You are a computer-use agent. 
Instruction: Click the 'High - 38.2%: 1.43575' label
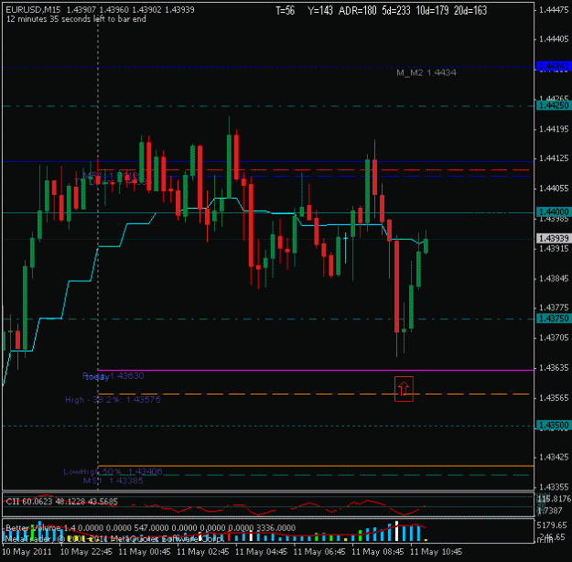point(113,400)
